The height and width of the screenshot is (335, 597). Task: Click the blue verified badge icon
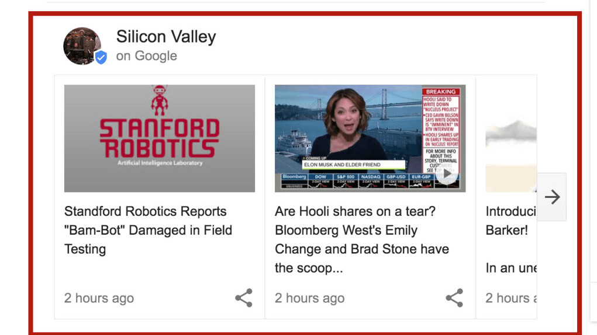(101, 57)
